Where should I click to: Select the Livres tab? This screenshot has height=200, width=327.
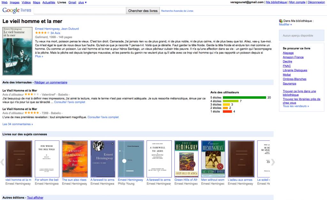pos(62,2)
